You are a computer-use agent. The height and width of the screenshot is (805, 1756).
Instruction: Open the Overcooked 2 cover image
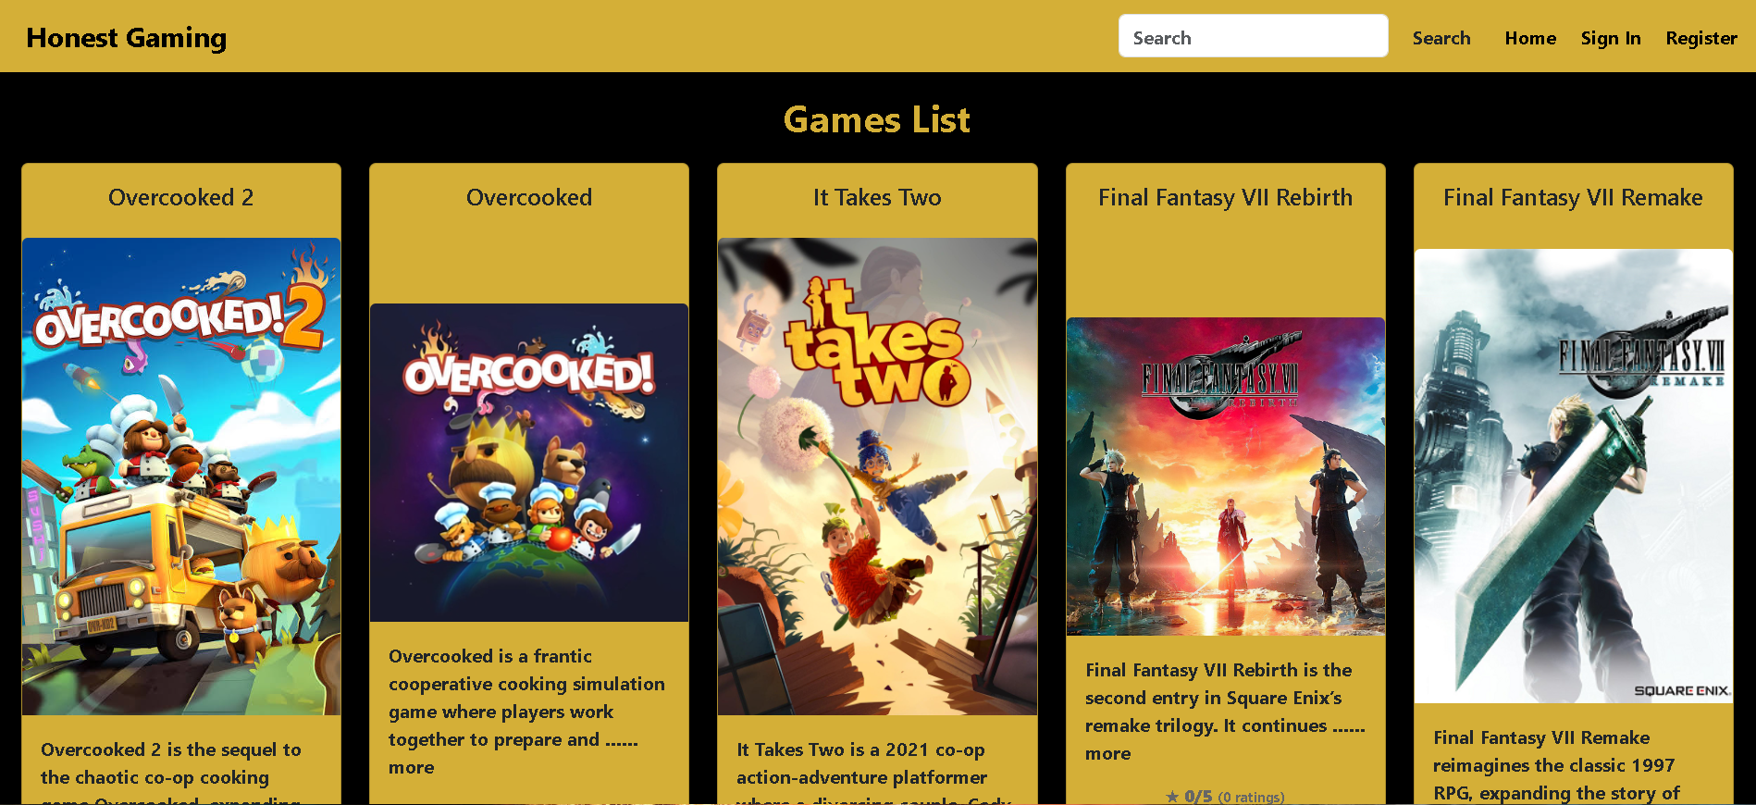pos(181,477)
